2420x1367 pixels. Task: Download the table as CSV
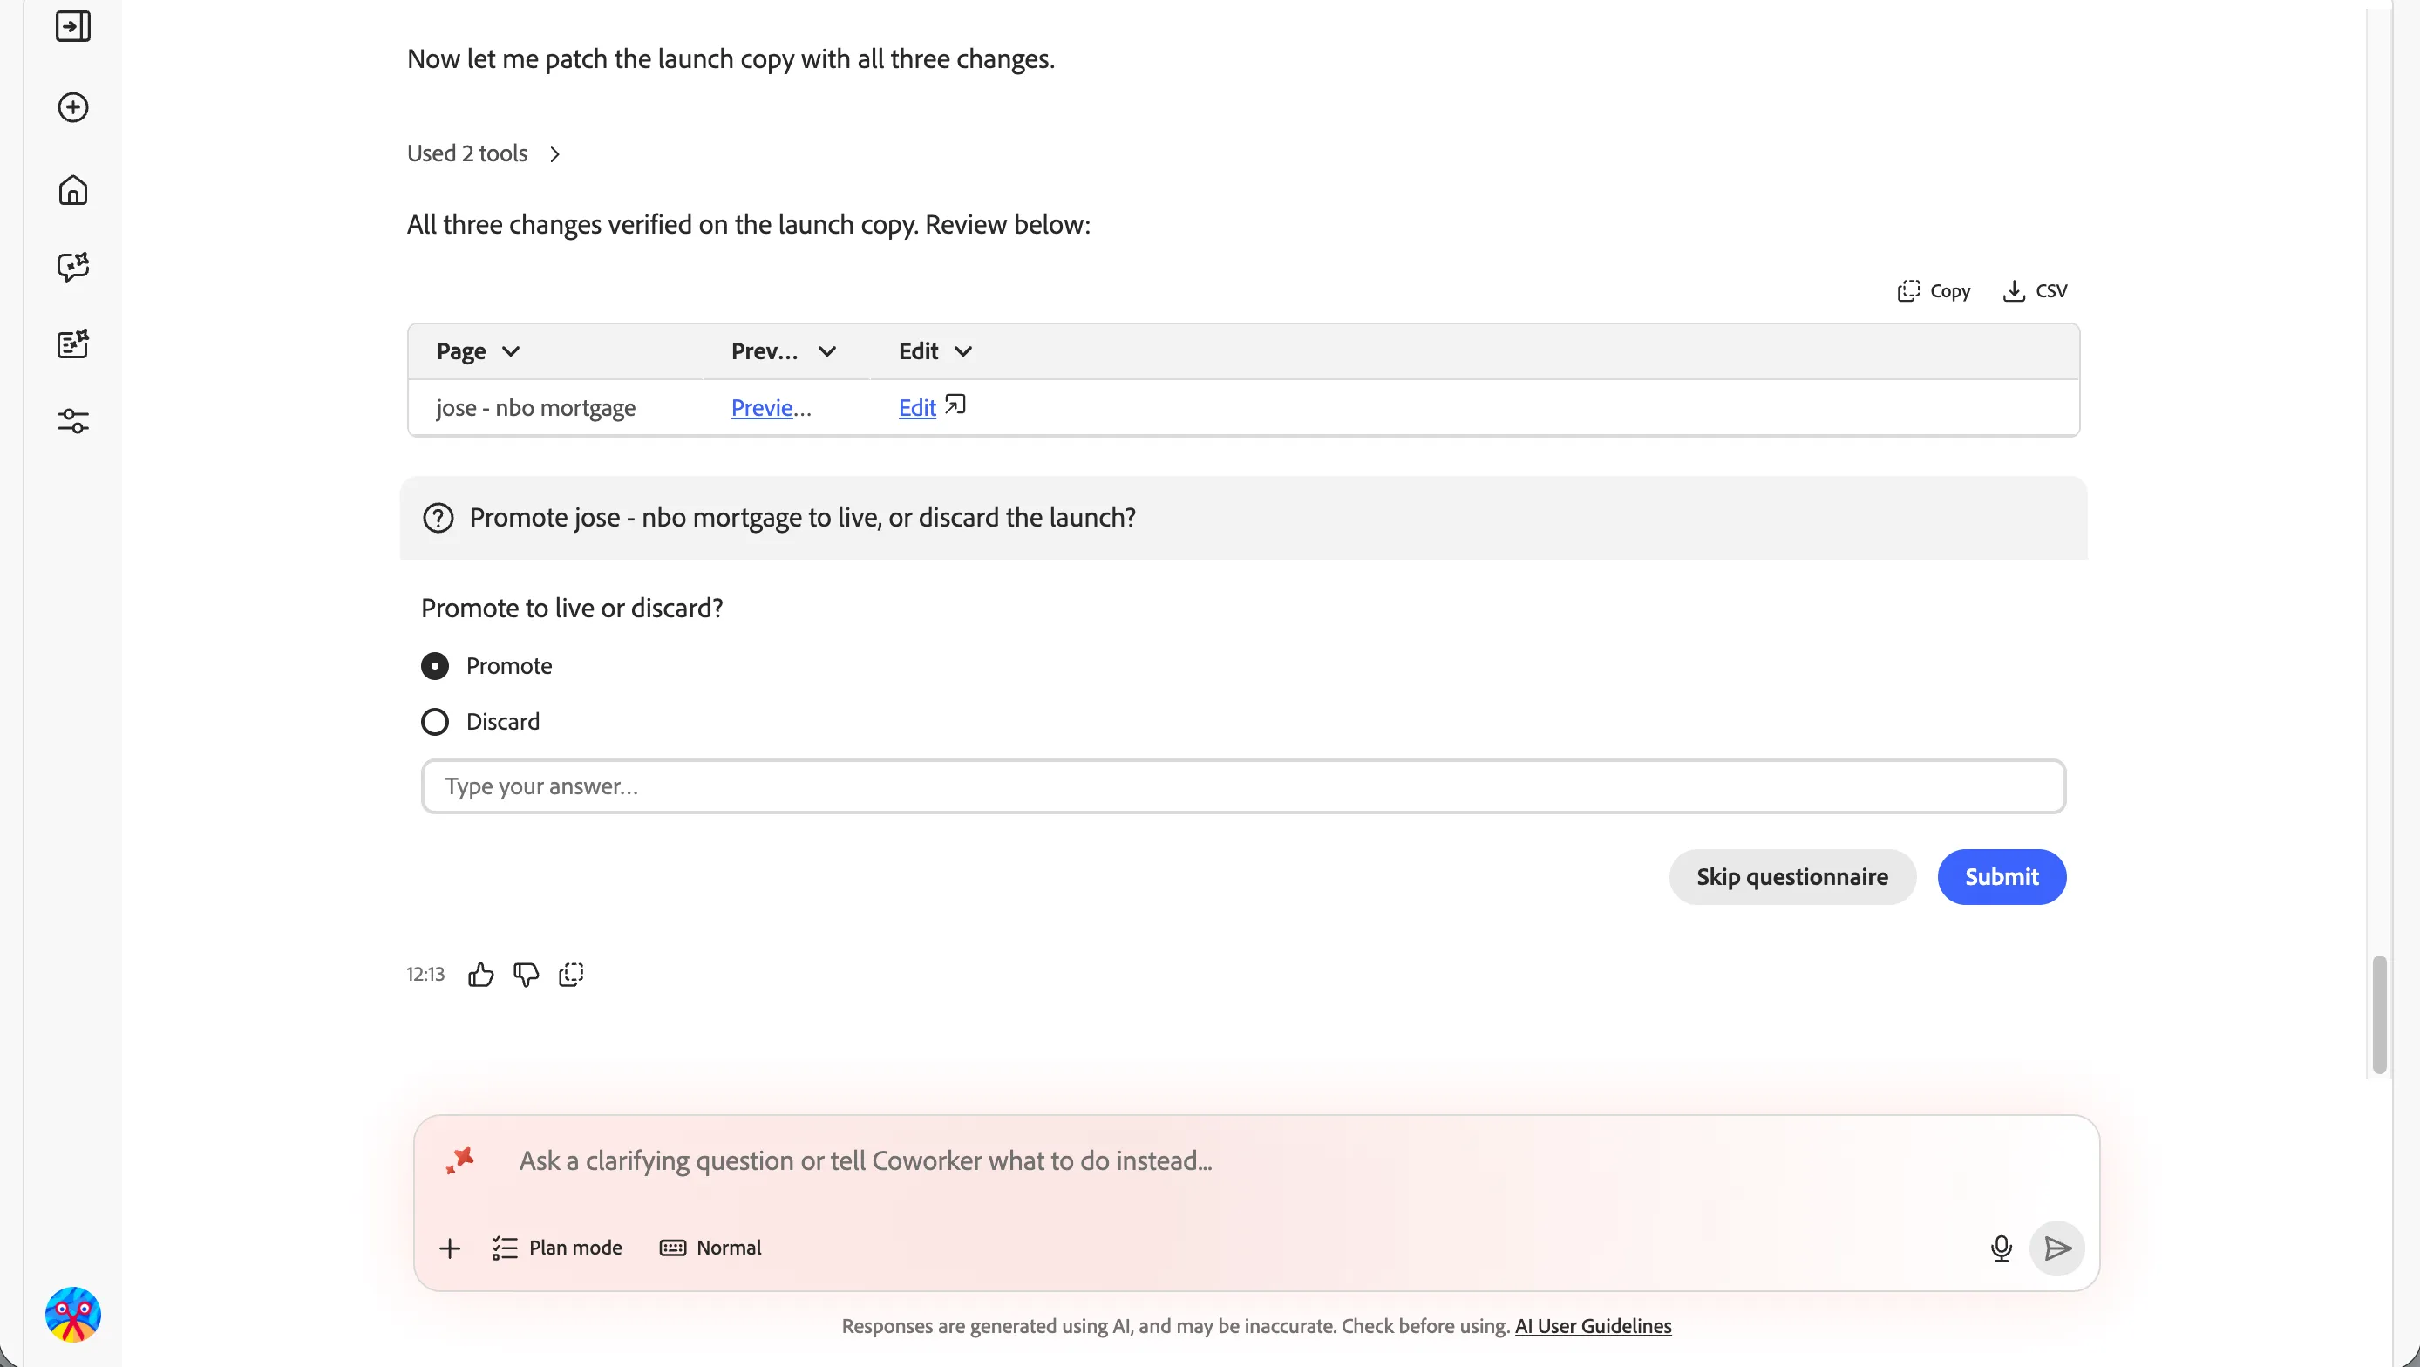pyautogui.click(x=2035, y=291)
